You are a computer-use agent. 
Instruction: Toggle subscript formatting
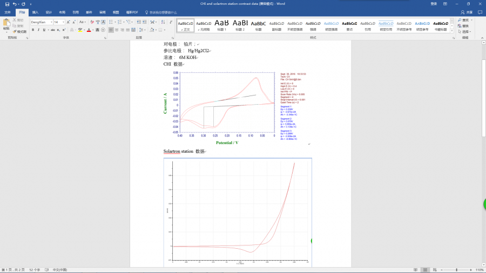[58, 30]
